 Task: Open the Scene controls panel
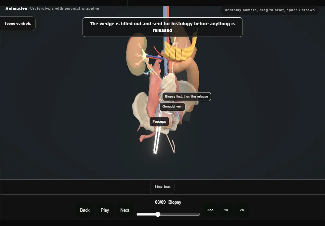point(18,24)
